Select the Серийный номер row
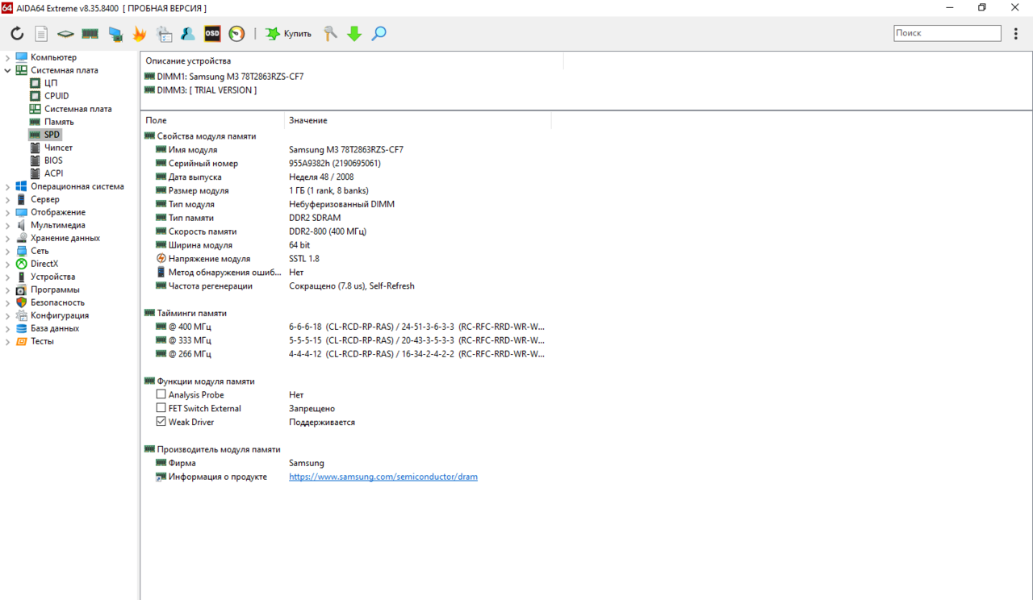 269,163
